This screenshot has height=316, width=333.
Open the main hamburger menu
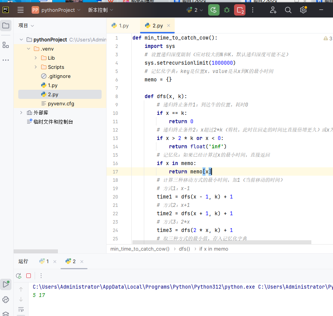[x=21, y=10]
